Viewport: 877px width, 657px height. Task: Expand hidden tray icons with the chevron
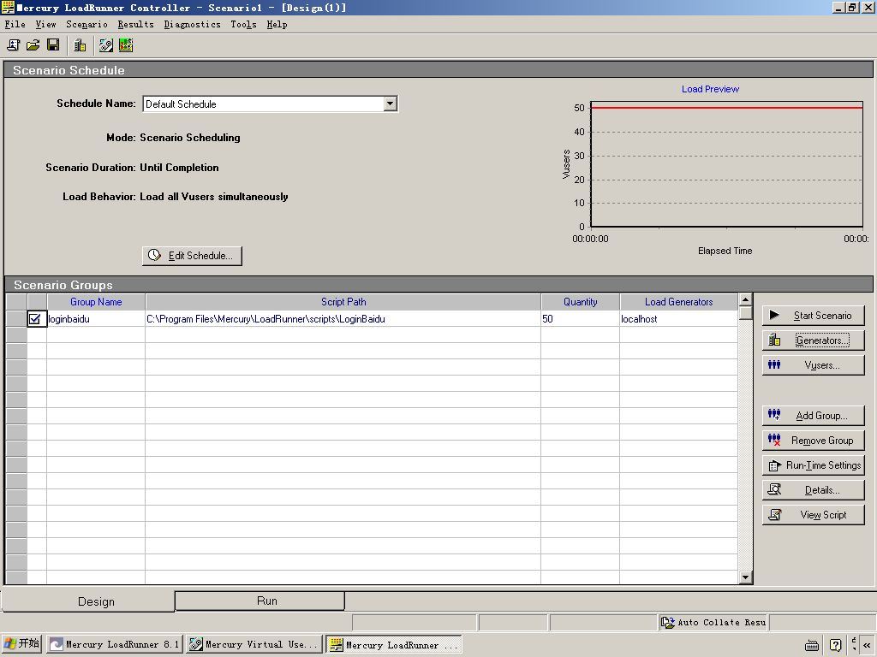[867, 645]
